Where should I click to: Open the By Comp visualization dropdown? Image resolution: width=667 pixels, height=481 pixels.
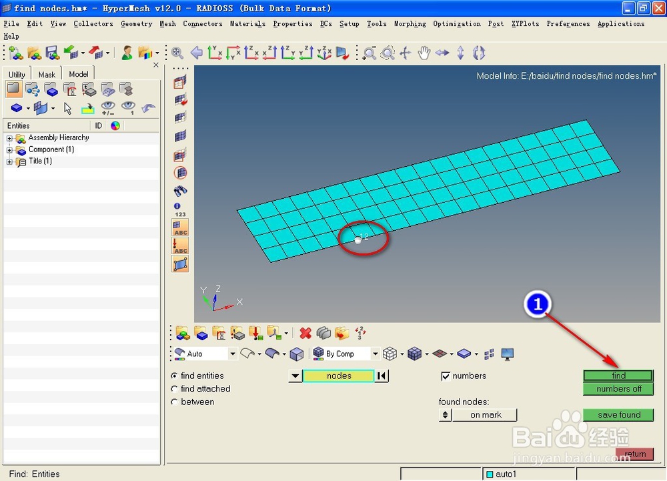tap(375, 354)
